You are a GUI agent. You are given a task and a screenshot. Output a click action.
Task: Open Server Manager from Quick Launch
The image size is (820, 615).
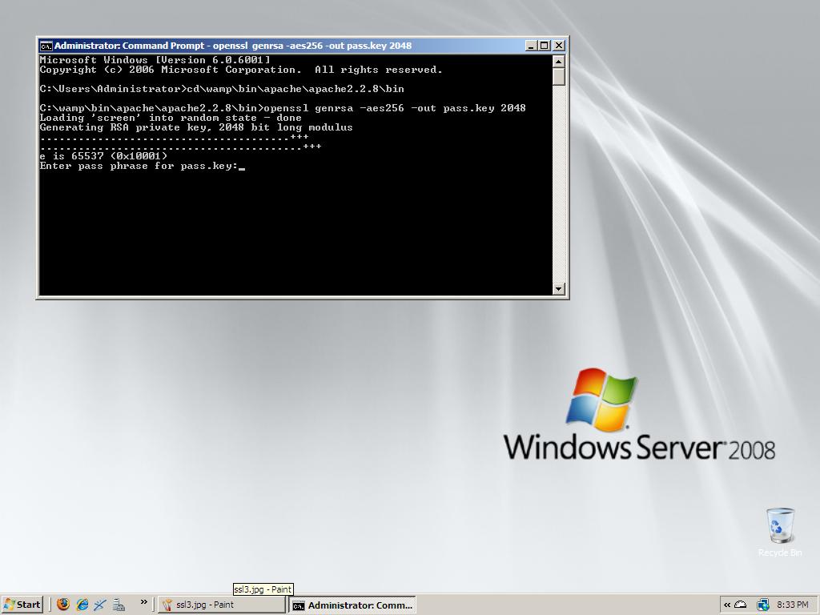pos(119,605)
